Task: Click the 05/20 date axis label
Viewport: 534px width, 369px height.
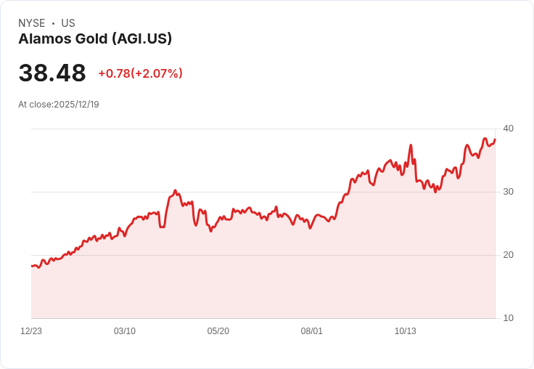Action: pos(218,331)
